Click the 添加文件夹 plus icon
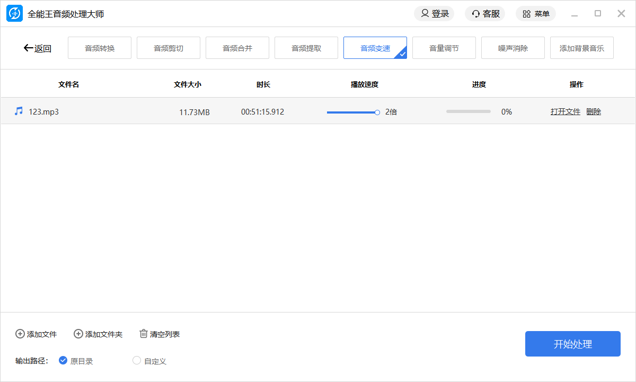636x382 pixels. click(x=78, y=334)
